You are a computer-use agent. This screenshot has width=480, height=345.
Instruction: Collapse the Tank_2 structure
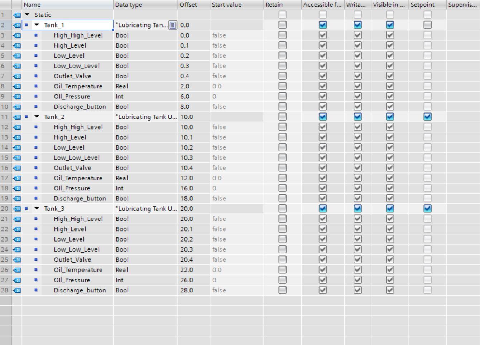pos(37,117)
